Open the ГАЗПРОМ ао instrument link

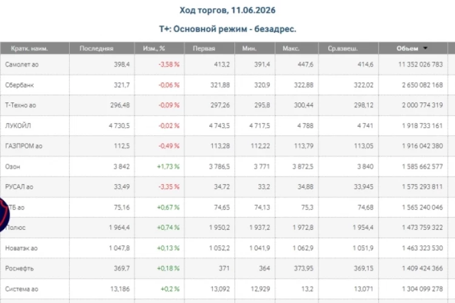[x=24, y=146]
